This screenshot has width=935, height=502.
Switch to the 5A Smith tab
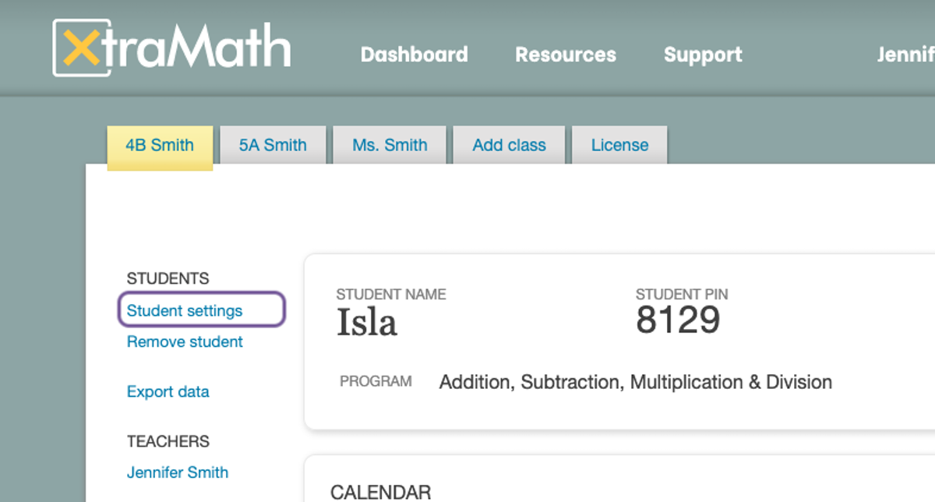point(273,145)
